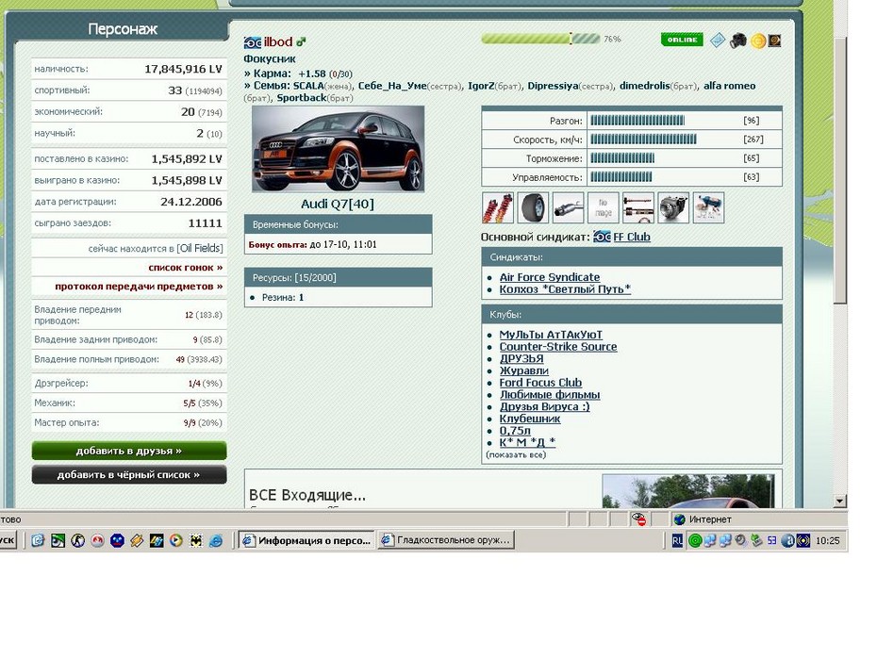The image size is (877, 658).
Task: Open the FF Club main syndicate link
Action: tap(632, 237)
